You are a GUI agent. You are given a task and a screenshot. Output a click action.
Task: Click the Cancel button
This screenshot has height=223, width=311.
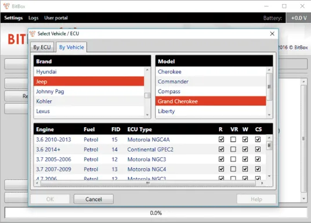[x=93, y=199]
